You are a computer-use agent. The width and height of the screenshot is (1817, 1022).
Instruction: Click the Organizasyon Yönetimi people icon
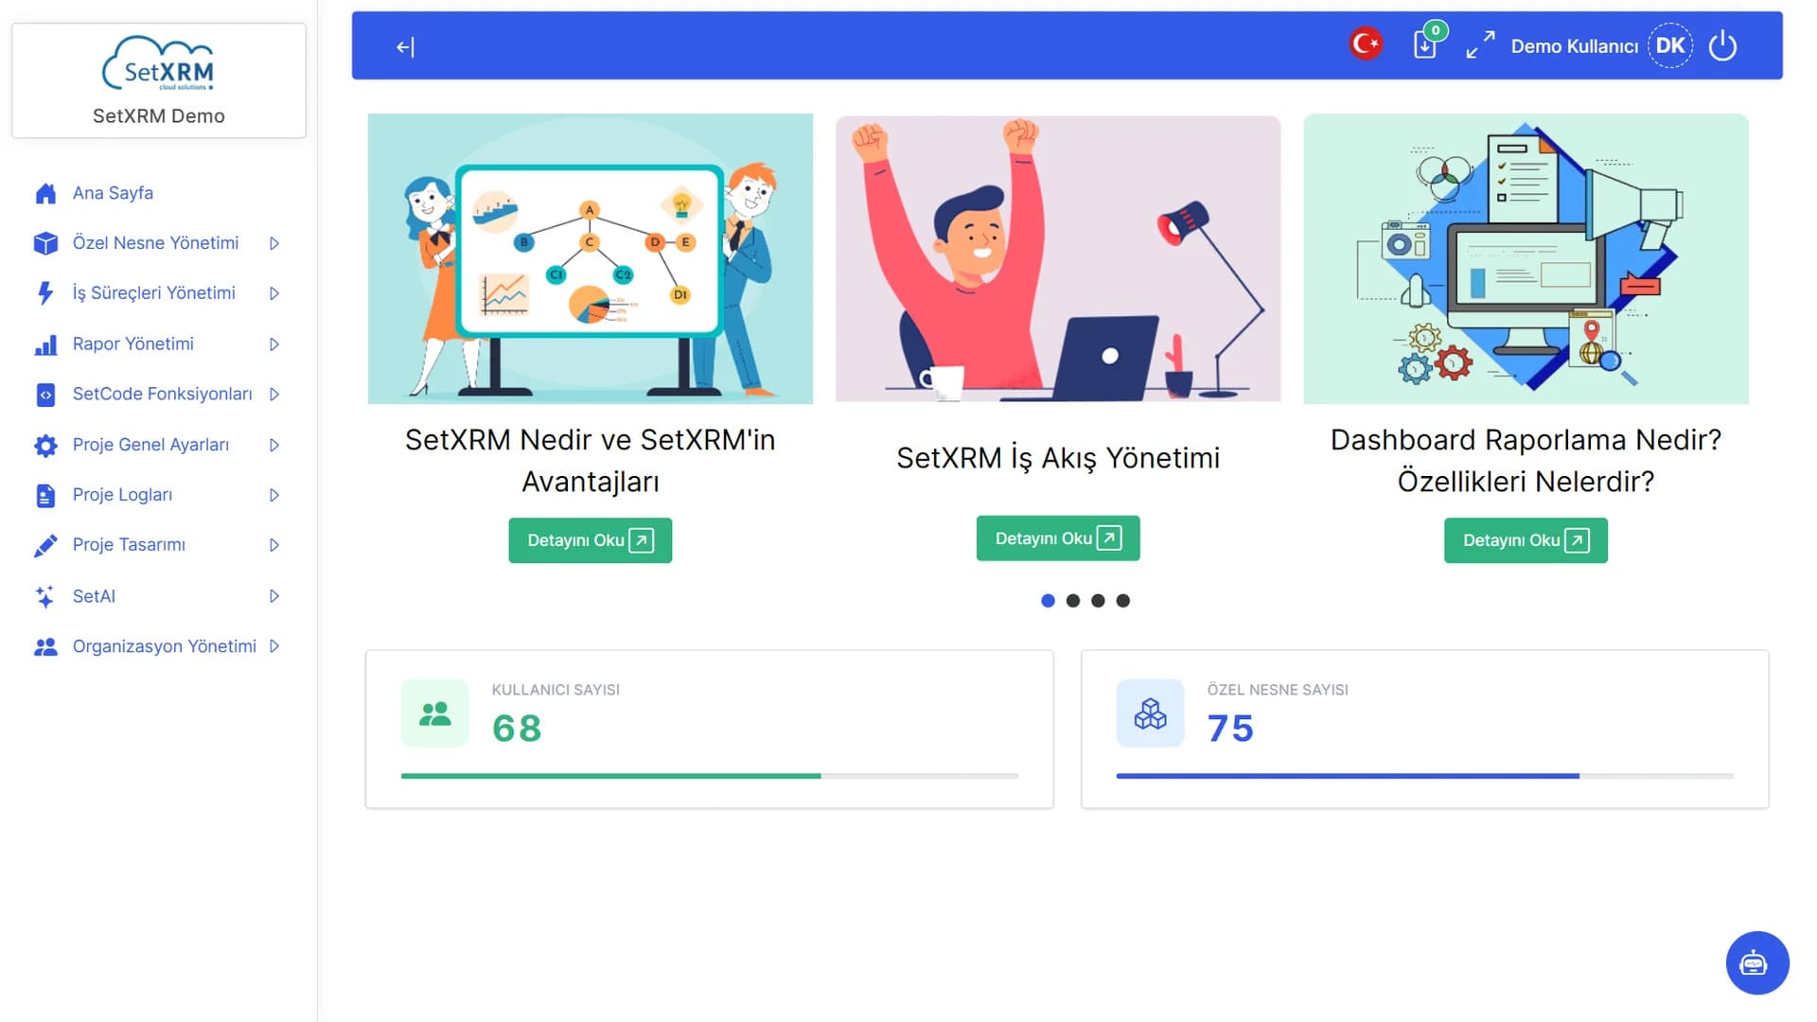click(45, 646)
